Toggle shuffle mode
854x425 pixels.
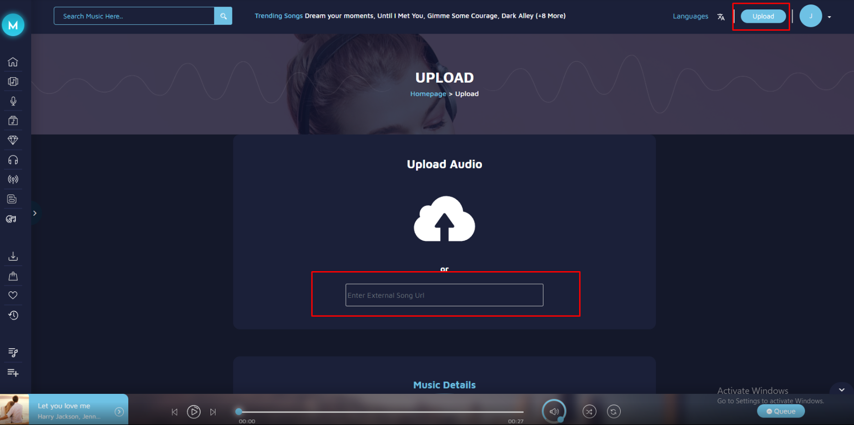point(589,412)
